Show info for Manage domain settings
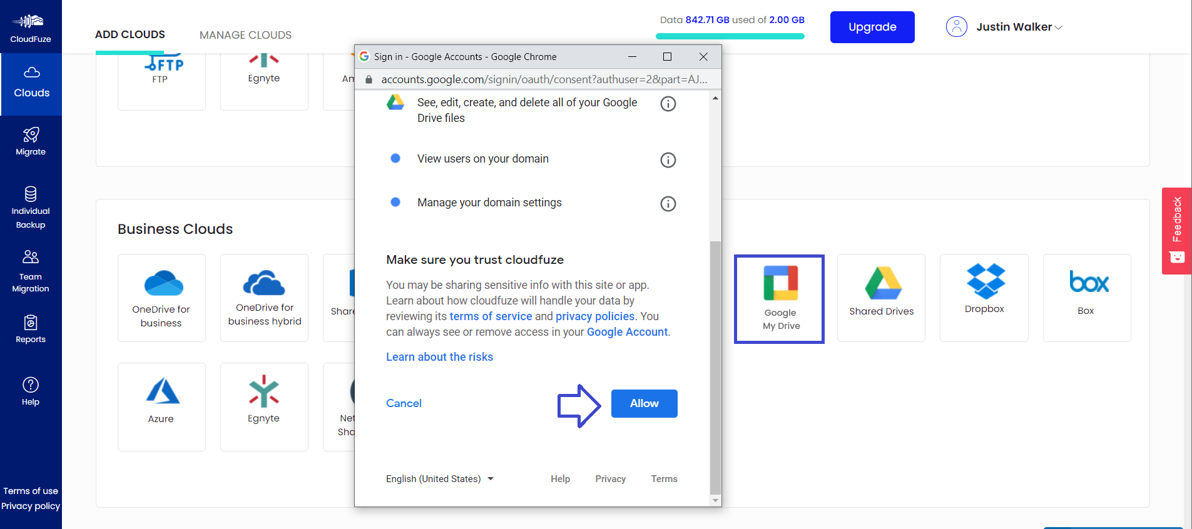 tap(668, 204)
